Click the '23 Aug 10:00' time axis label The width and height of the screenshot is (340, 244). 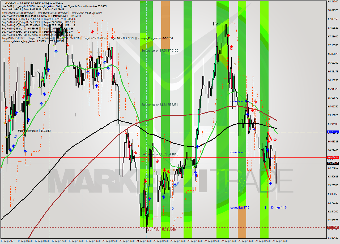[195, 241]
